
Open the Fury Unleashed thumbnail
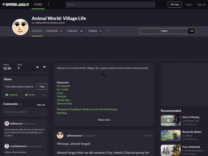171,150
